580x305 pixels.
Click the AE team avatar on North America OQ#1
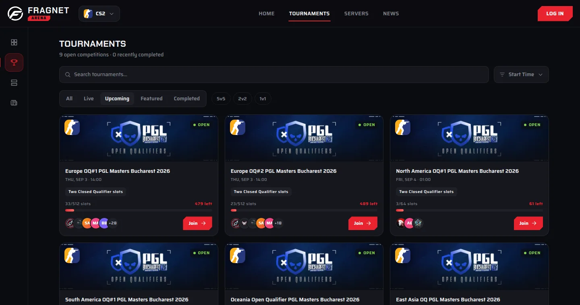409,223
